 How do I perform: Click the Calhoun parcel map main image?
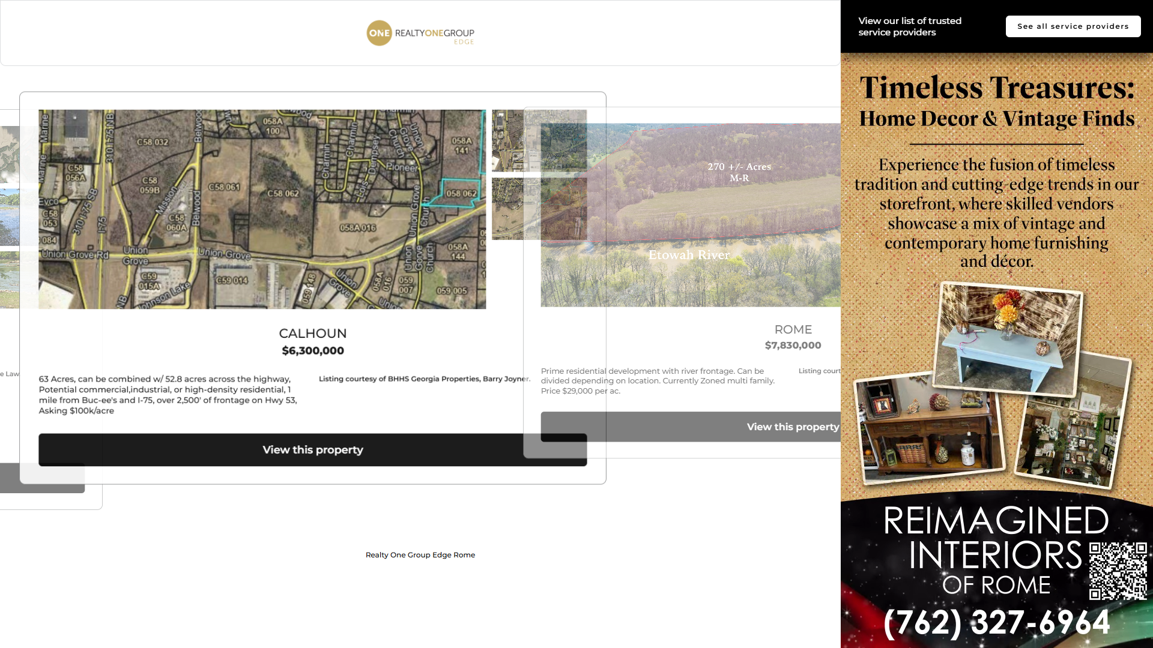(x=262, y=209)
